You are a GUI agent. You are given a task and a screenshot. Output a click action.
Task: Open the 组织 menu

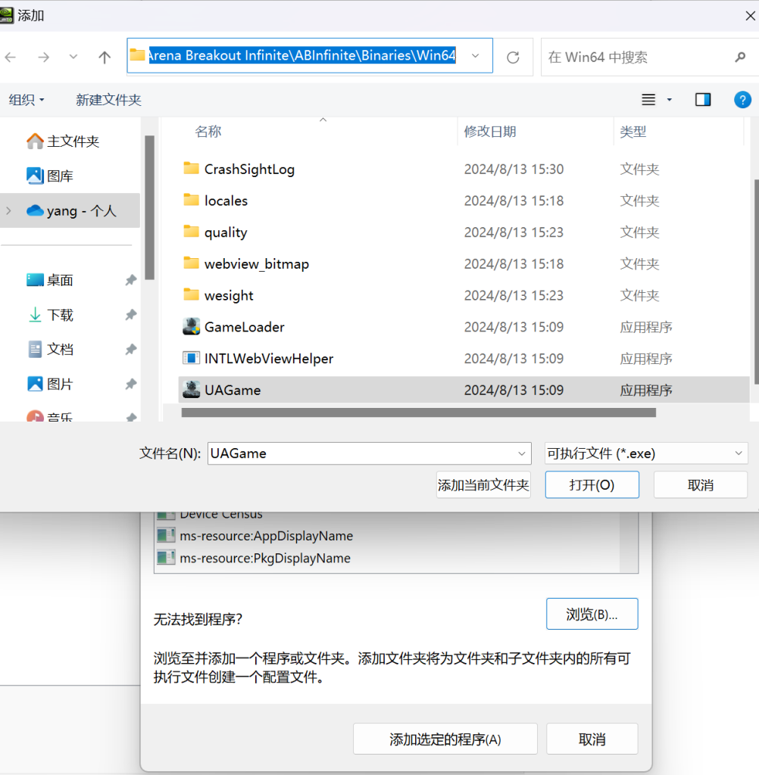click(27, 100)
